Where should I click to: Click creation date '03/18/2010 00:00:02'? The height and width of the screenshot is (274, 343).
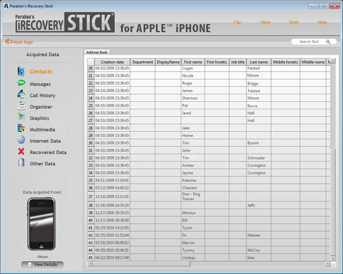(112, 243)
